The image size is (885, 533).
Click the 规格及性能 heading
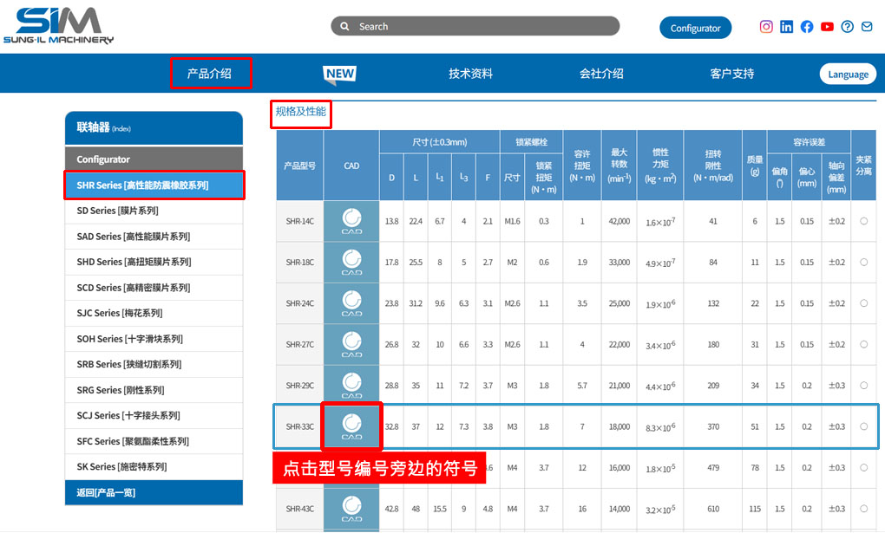(x=301, y=112)
